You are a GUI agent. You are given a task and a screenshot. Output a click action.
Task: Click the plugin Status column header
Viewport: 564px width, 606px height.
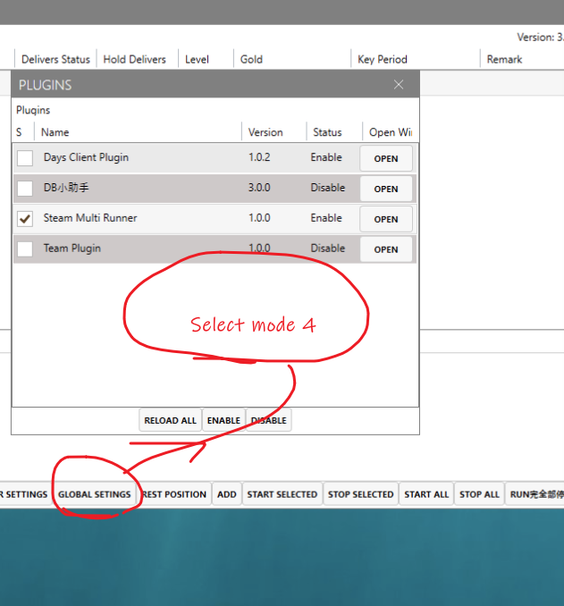(x=327, y=132)
